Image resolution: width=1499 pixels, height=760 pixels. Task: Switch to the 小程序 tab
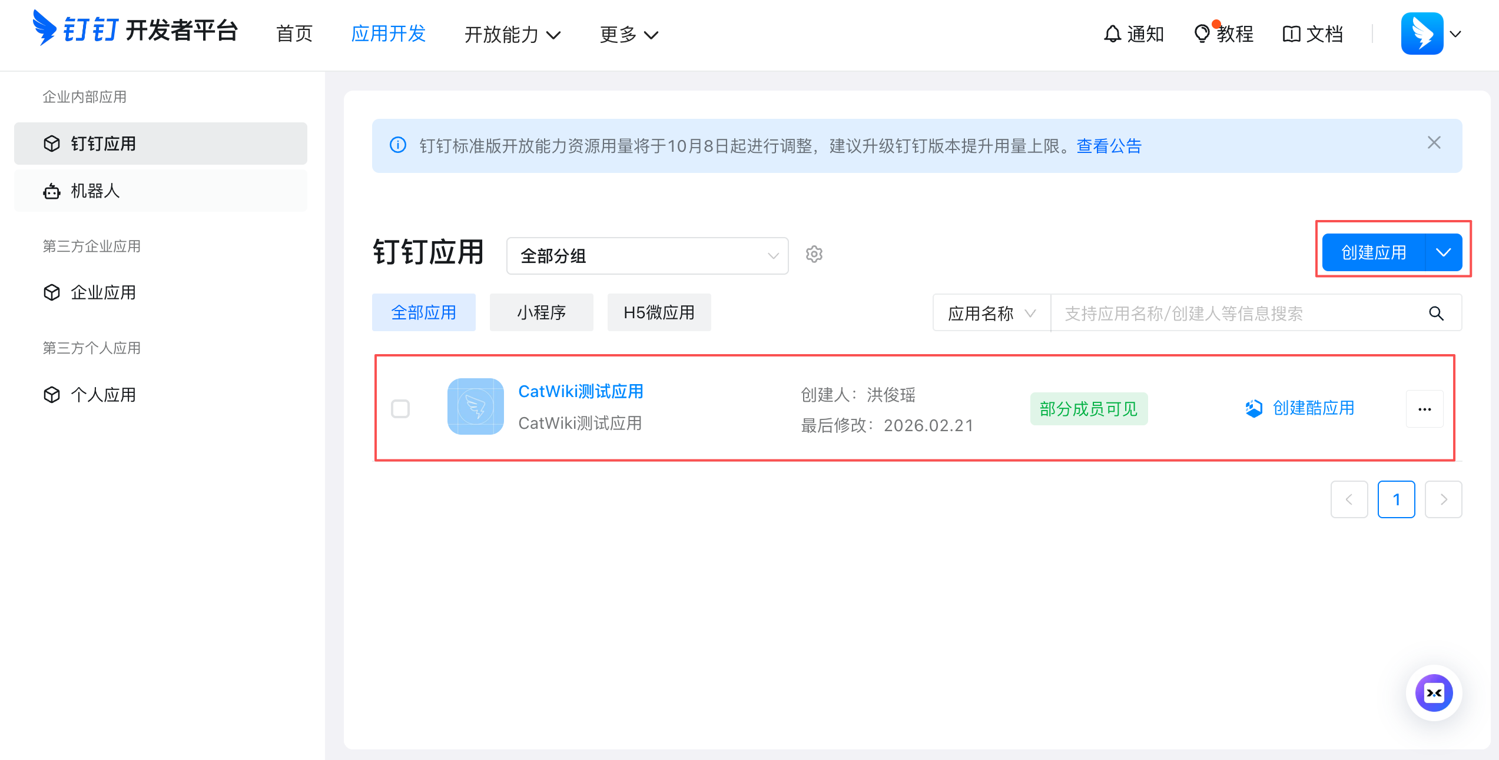tap(541, 312)
